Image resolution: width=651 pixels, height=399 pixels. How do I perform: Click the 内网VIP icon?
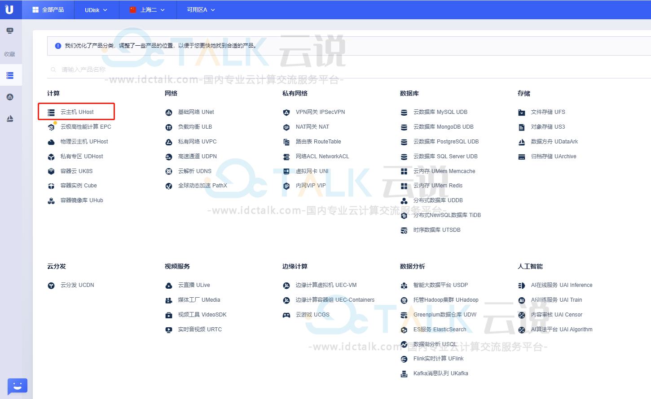pyautogui.click(x=286, y=186)
